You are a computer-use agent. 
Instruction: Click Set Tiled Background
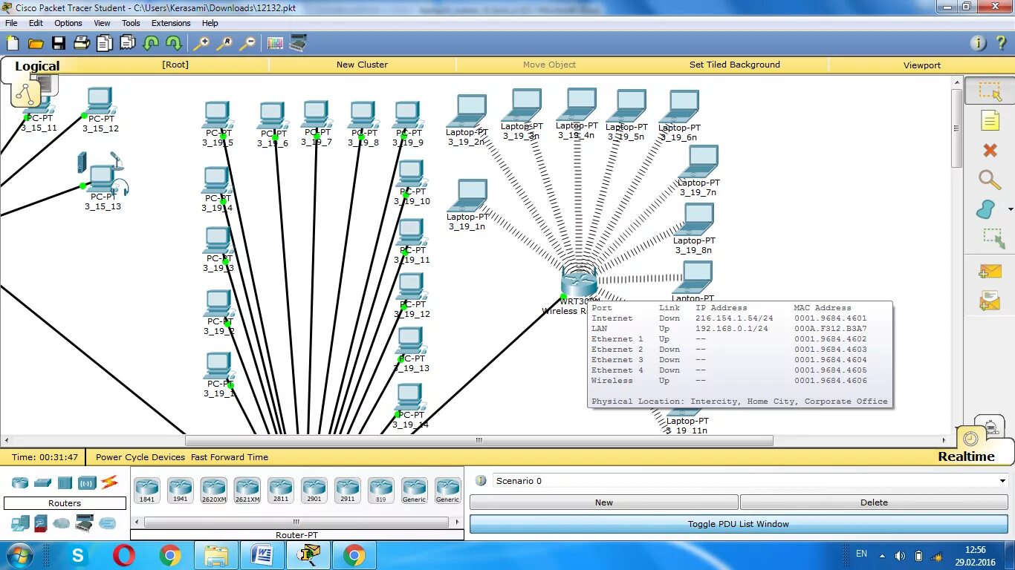[x=735, y=65]
